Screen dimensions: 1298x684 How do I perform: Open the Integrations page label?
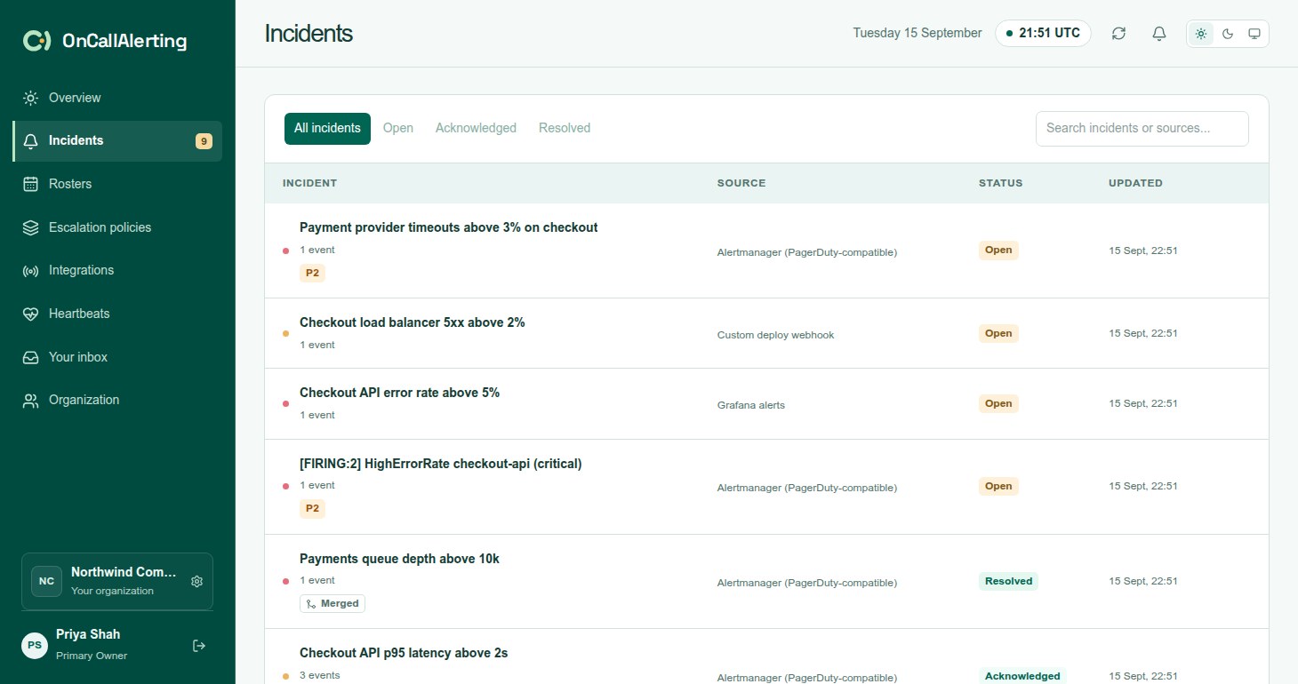pyautogui.click(x=81, y=270)
